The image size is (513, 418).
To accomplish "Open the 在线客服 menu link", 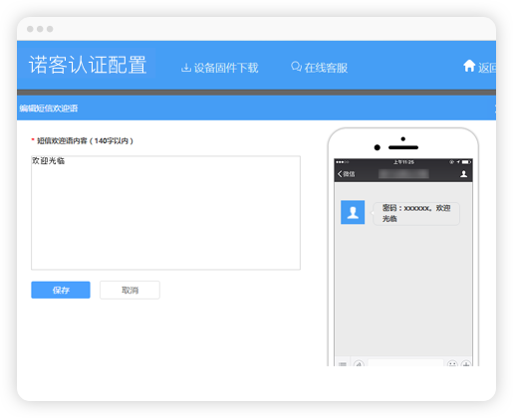I will click(320, 68).
